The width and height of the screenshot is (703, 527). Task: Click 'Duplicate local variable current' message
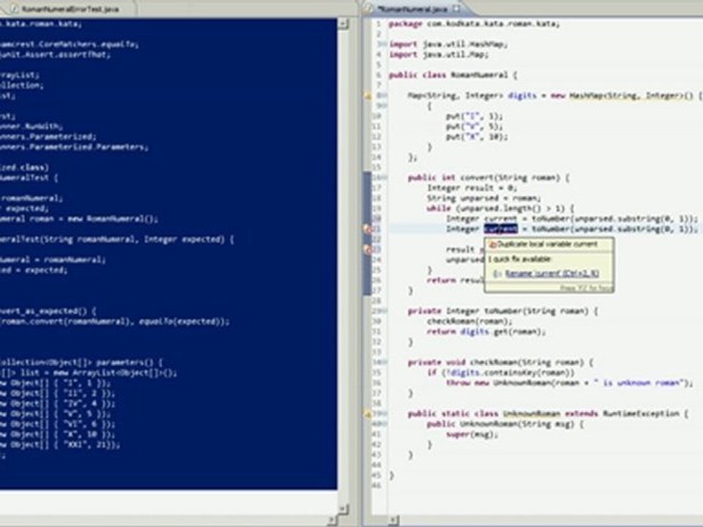pos(548,244)
